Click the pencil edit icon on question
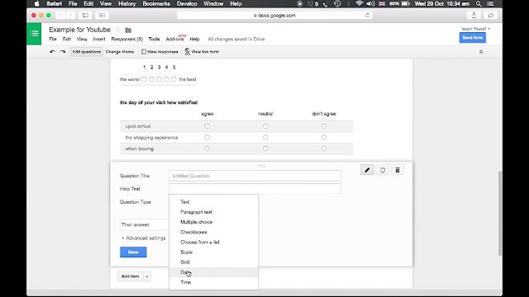529x297 pixels. pyautogui.click(x=367, y=170)
